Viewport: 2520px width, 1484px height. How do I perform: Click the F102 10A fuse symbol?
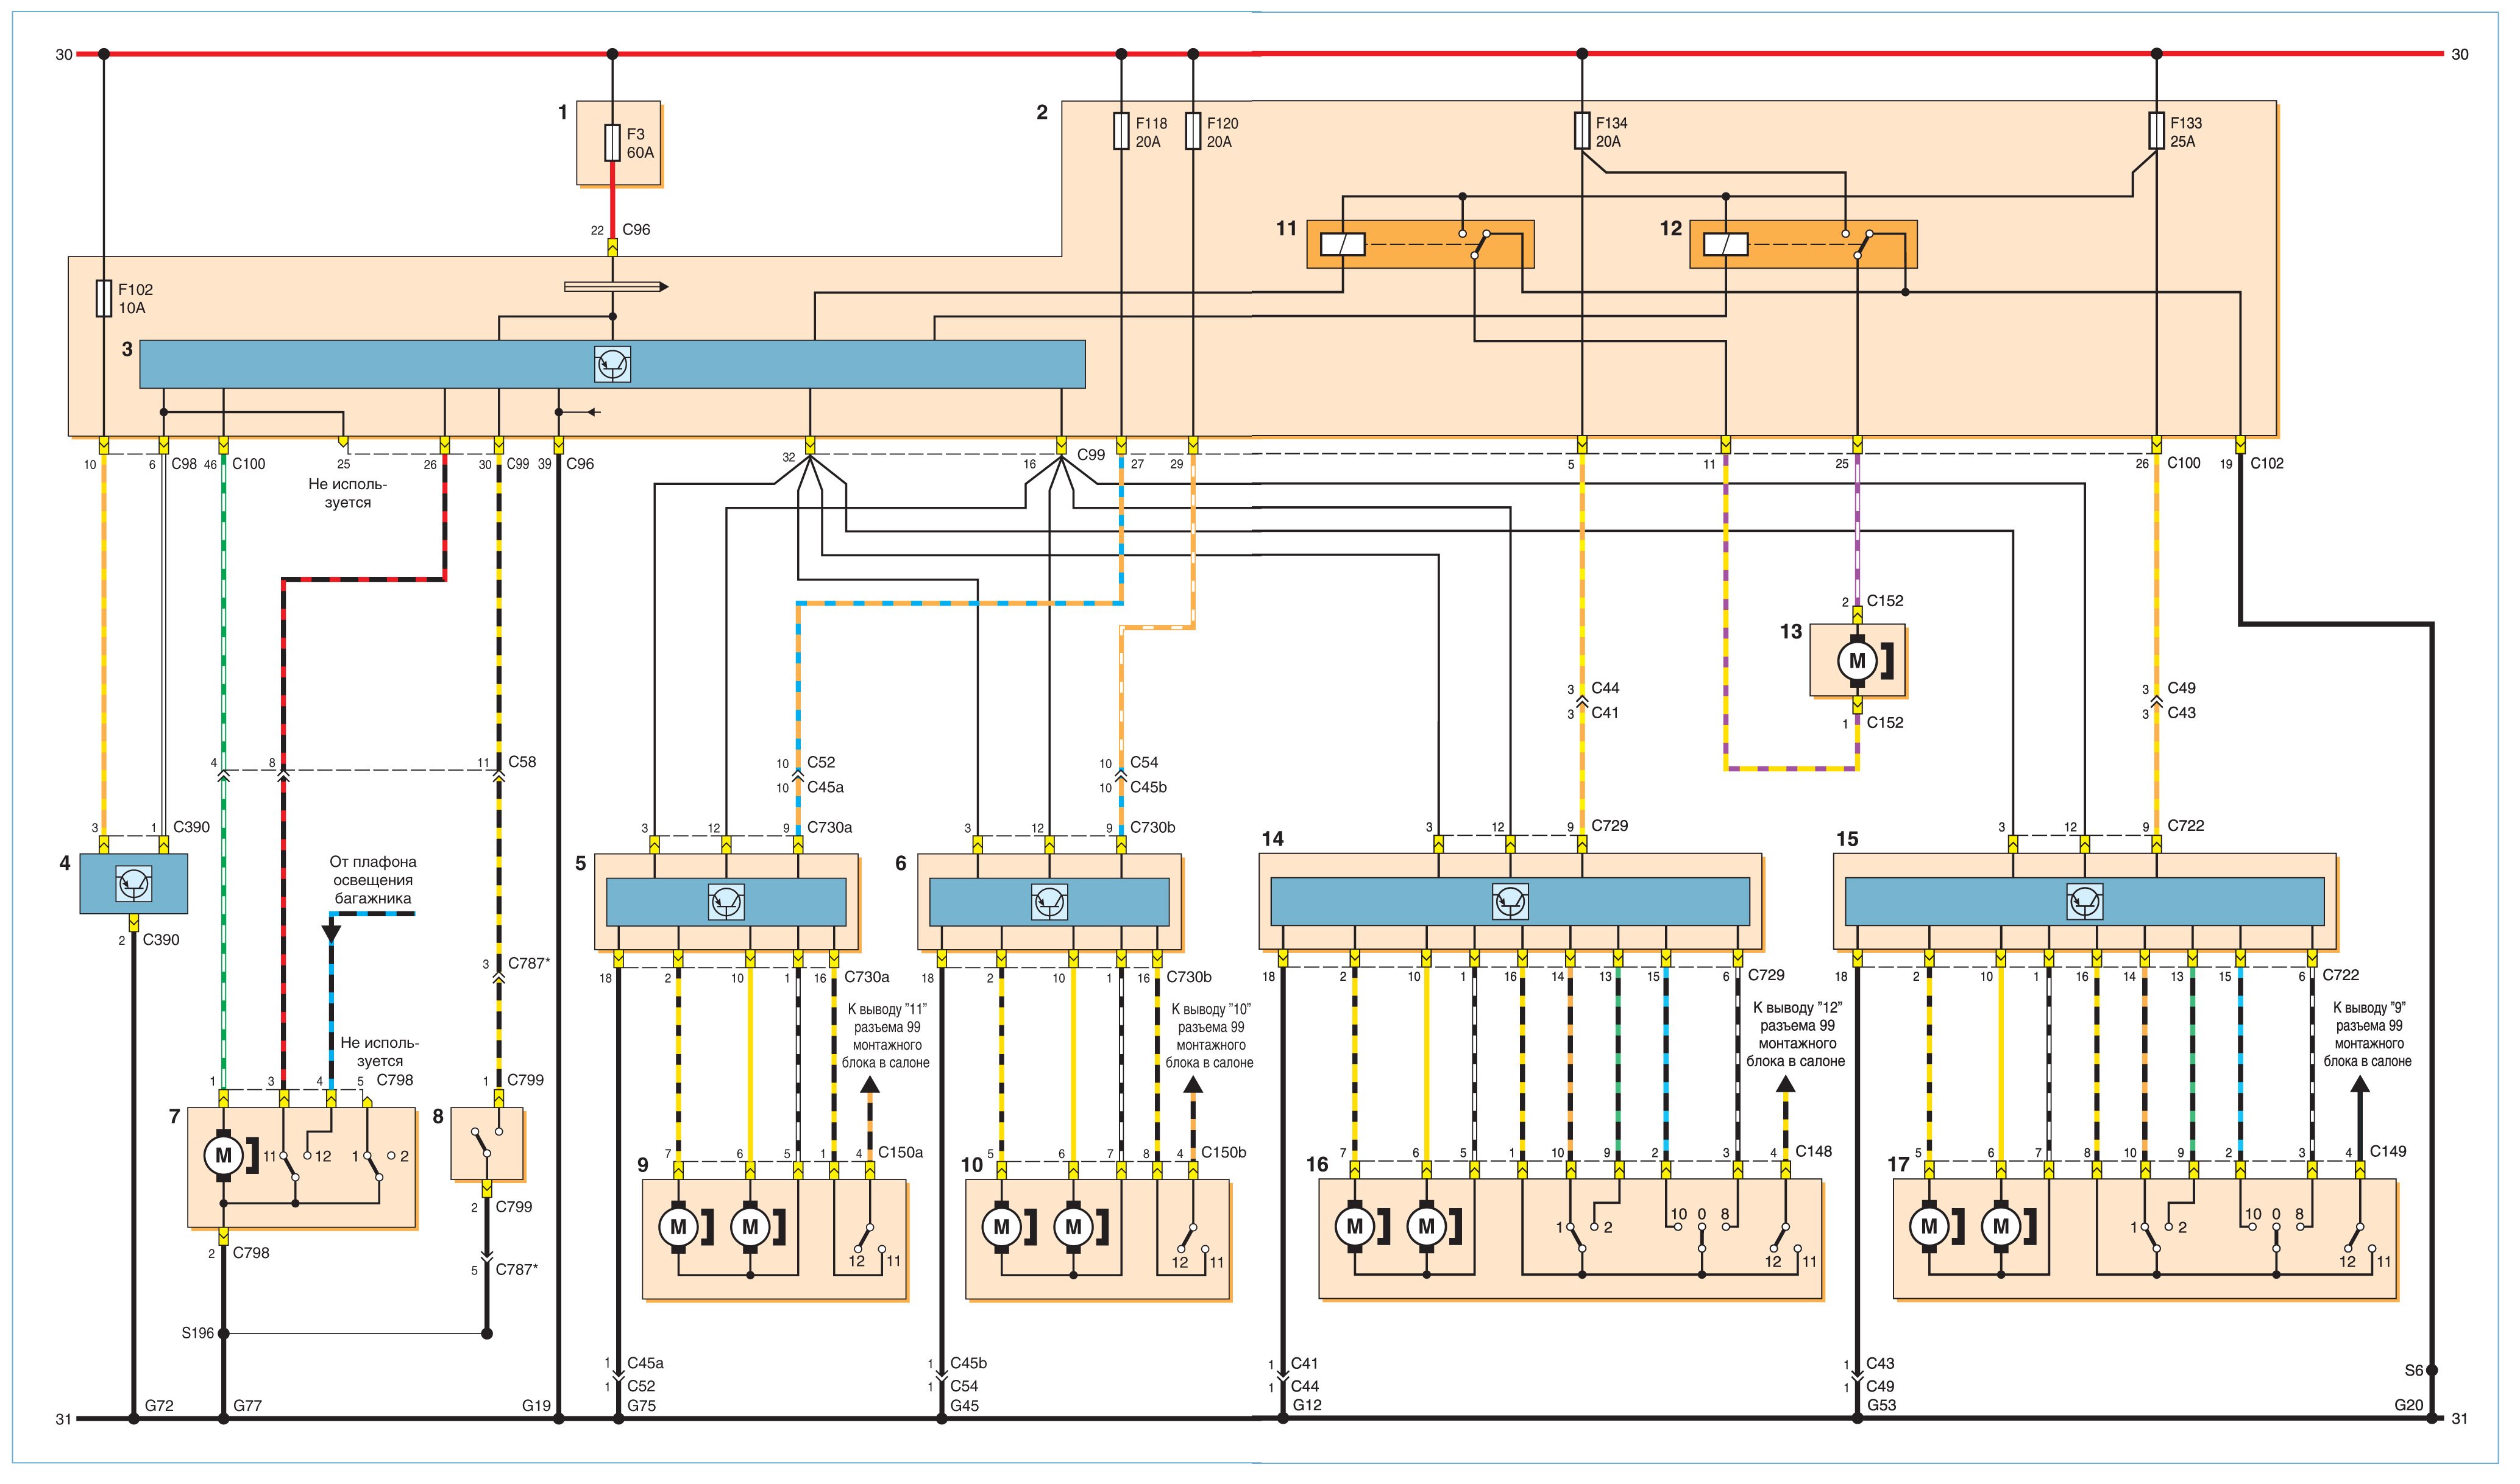[103, 299]
